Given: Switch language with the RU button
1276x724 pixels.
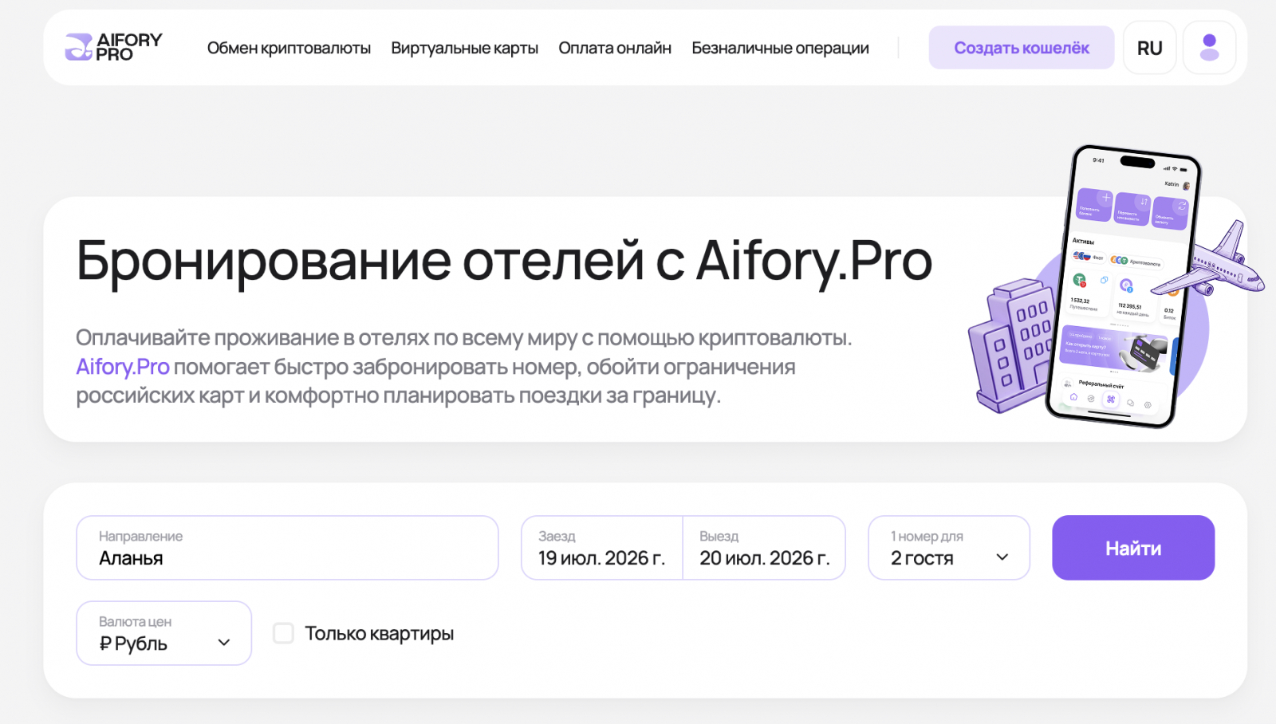Looking at the screenshot, I should (x=1149, y=48).
